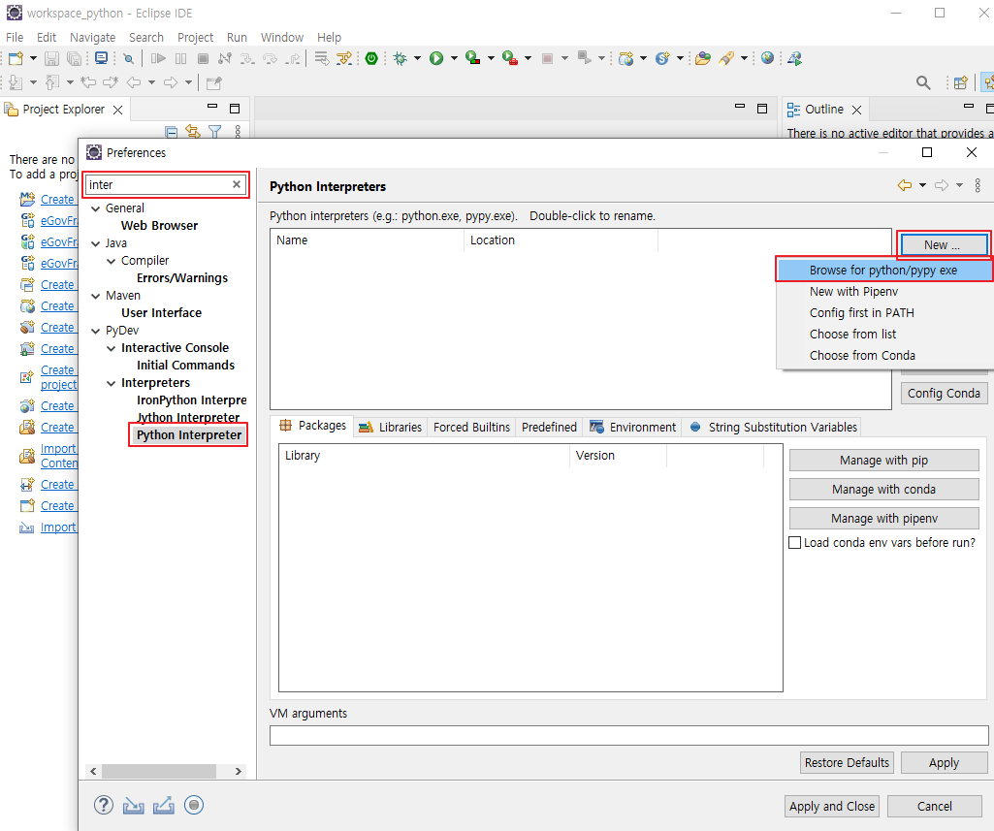Switch to the Libraries tab
The height and width of the screenshot is (831, 994).
coord(390,428)
